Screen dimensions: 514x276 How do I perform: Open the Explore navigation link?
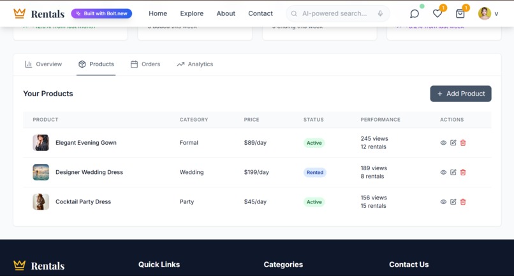(x=192, y=13)
